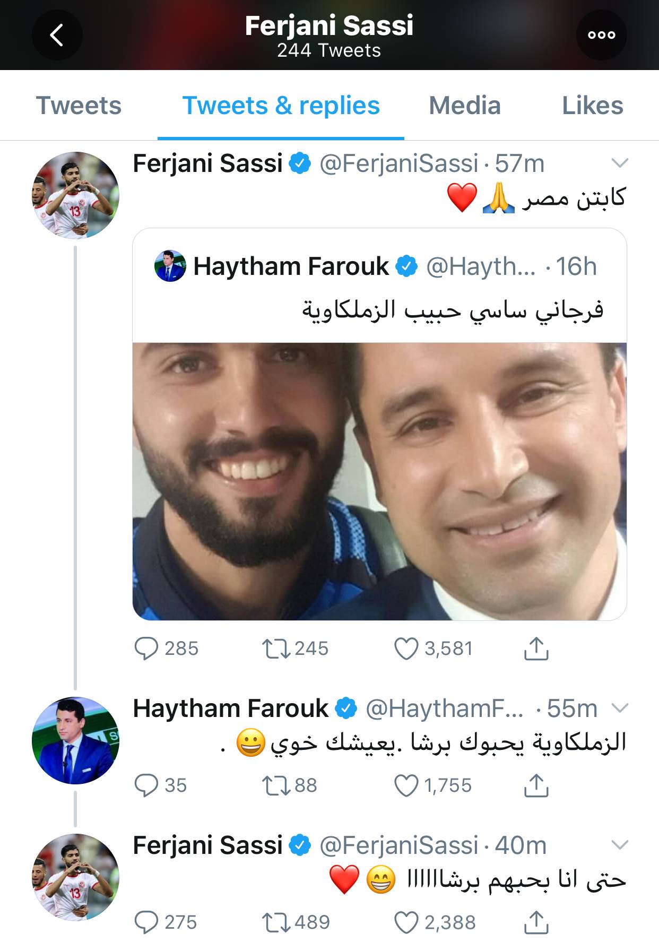This screenshot has width=659, height=951.
Task: Expand the caret menu on 40m tweet
Action: pos(620,845)
